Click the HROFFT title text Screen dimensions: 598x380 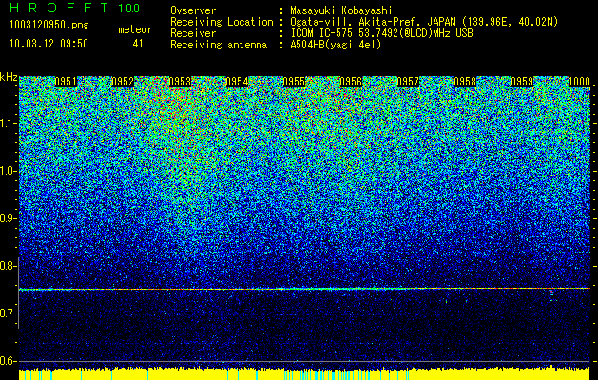pos(59,8)
